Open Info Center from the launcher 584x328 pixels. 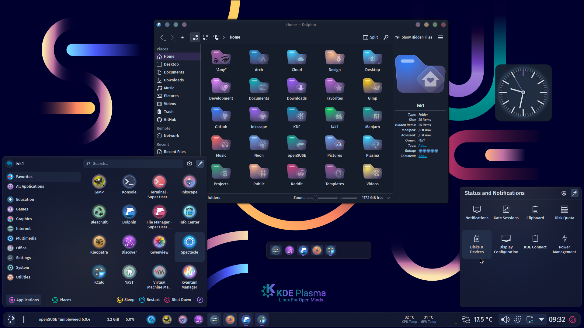coord(189,214)
